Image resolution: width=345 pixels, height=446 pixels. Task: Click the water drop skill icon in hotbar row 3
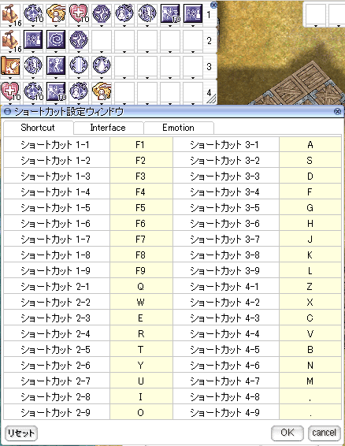[x=102, y=65]
